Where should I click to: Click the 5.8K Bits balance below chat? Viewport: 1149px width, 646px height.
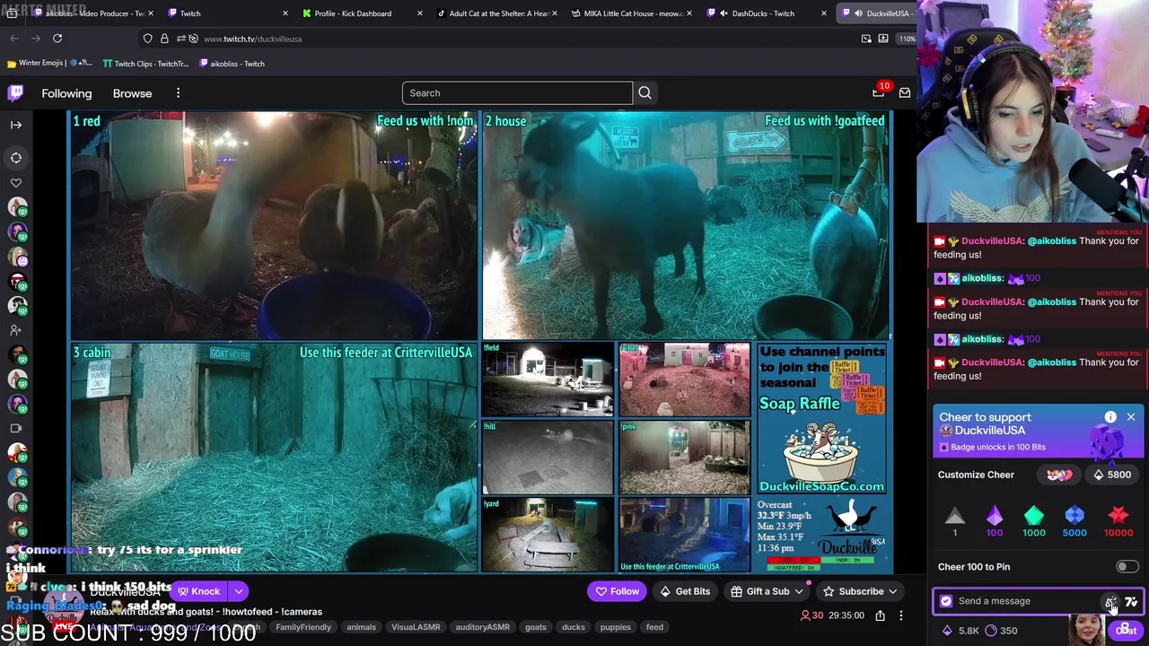point(960,631)
